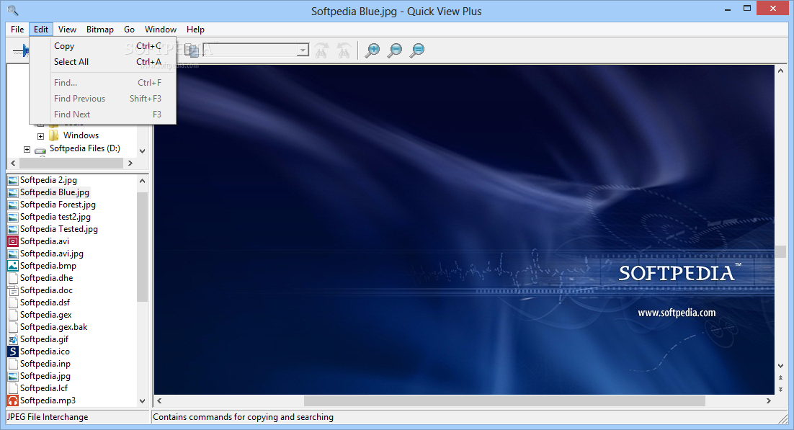Open the Bitmap menu

pyautogui.click(x=99, y=30)
